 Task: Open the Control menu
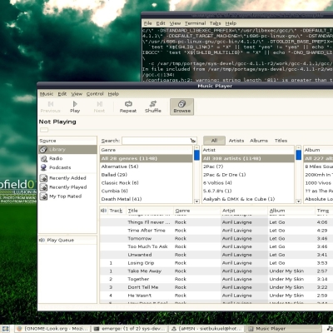[95, 94]
